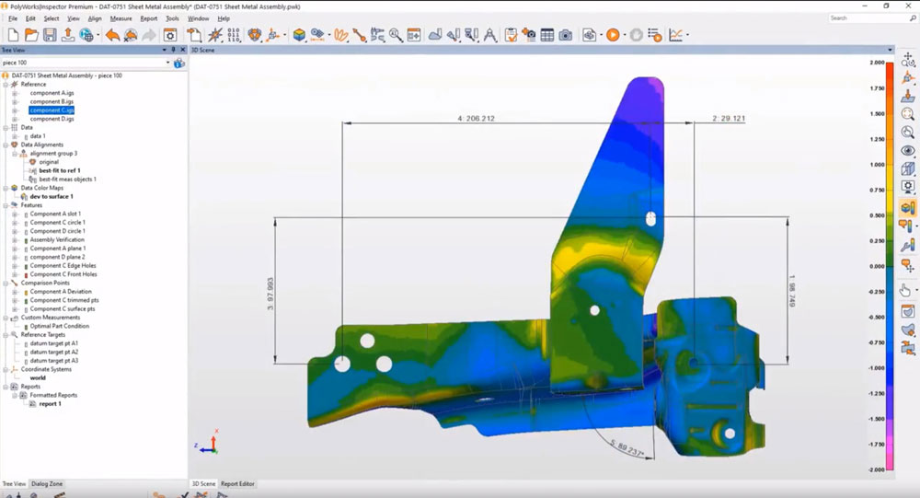The image size is (920, 498).
Task: Open the Align menu
Action: point(95,18)
